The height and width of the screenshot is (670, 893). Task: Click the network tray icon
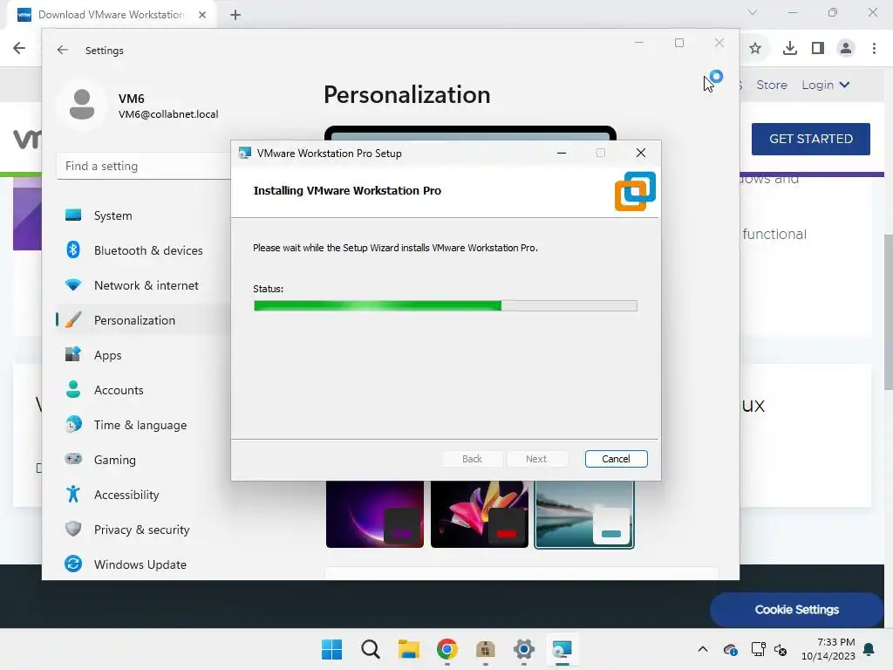click(x=758, y=649)
